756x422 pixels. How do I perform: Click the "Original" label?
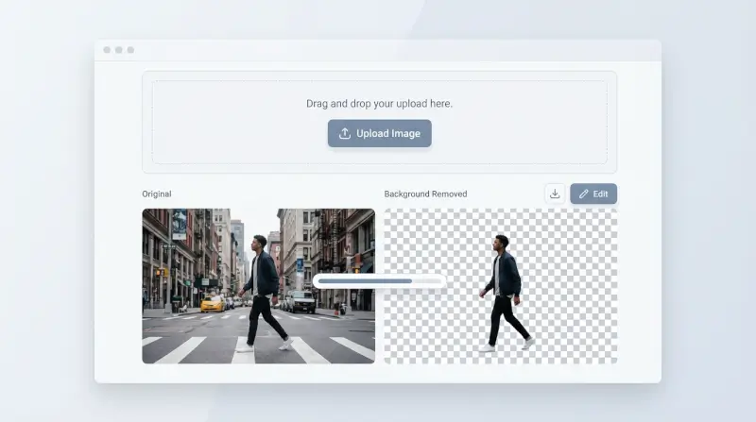coord(157,194)
